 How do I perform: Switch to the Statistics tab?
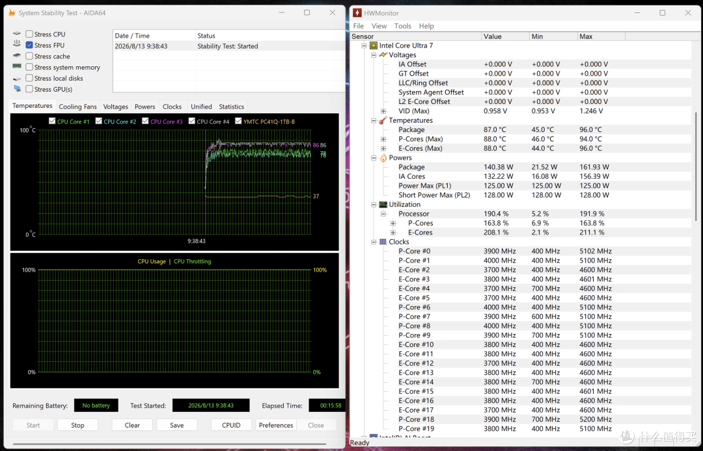(x=231, y=107)
